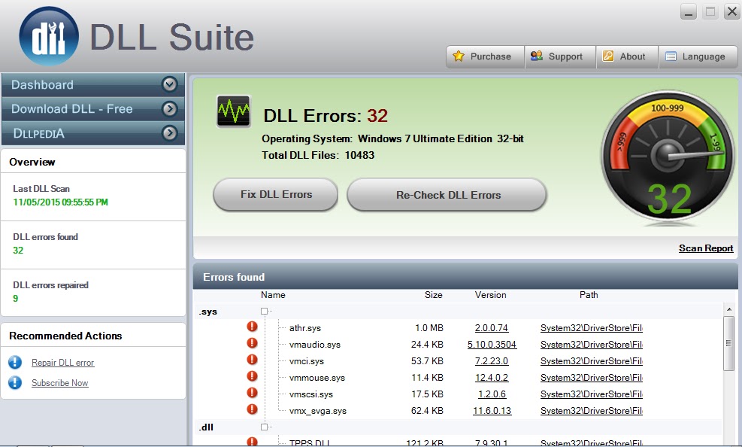Click version link 2.0.0.74

[x=492, y=327]
